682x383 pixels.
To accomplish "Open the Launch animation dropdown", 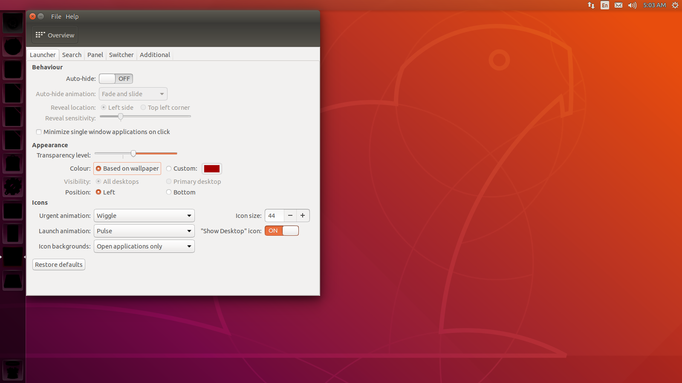I will (x=144, y=231).
